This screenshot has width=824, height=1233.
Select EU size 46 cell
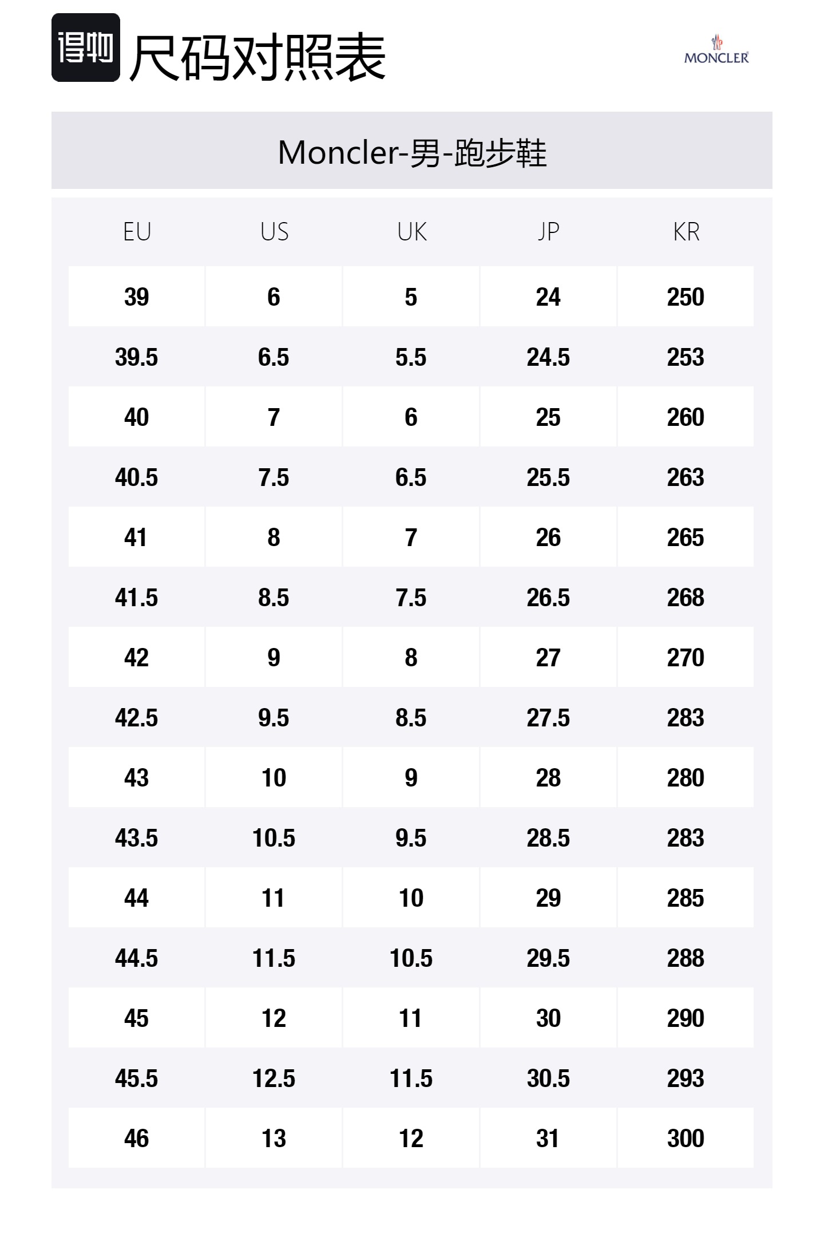[x=137, y=1139]
